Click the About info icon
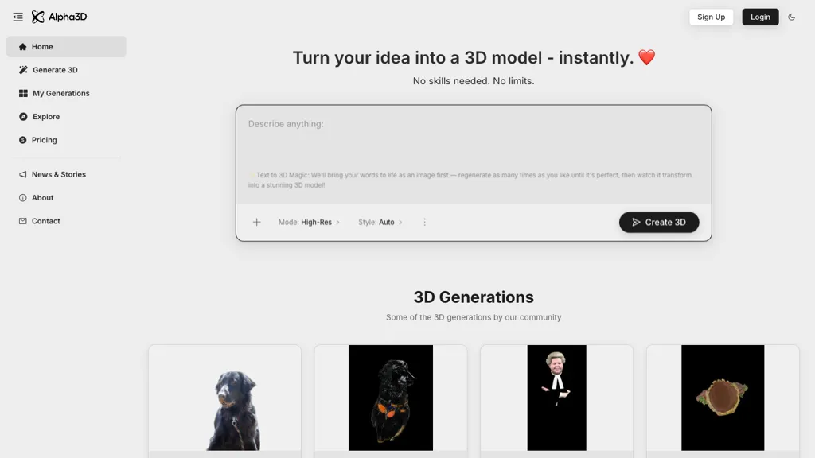 [x=23, y=198]
